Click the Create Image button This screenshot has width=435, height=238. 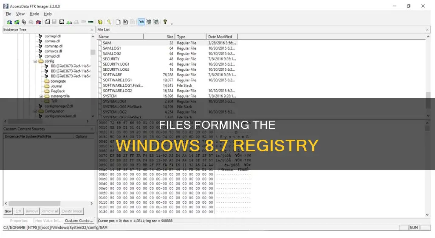click(x=72, y=211)
